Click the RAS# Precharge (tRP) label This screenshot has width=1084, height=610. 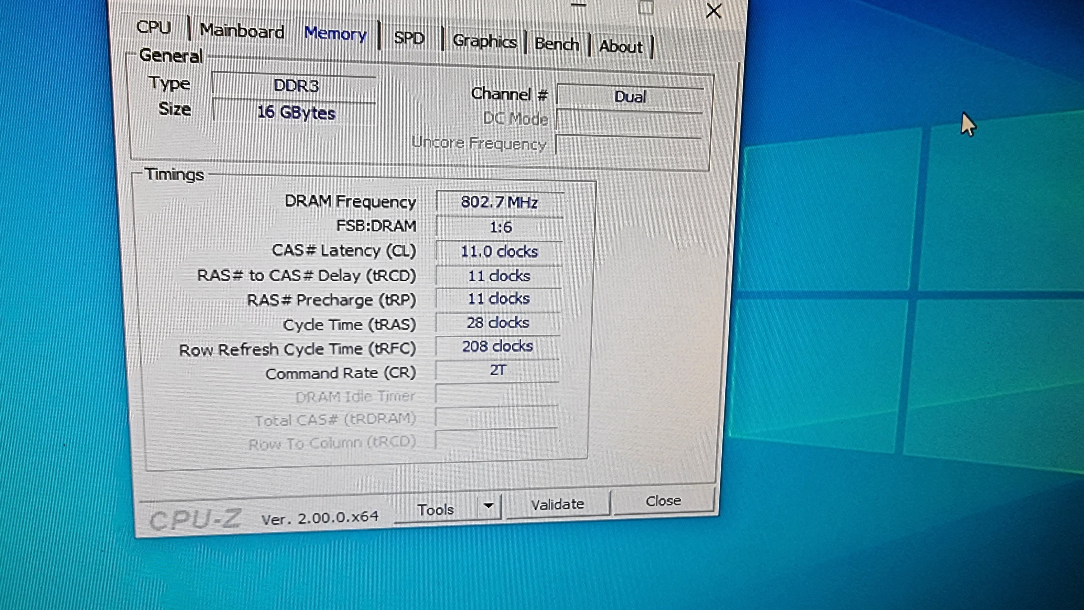(331, 300)
